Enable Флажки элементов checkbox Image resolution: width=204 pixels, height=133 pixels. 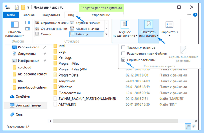click(x=123, y=47)
